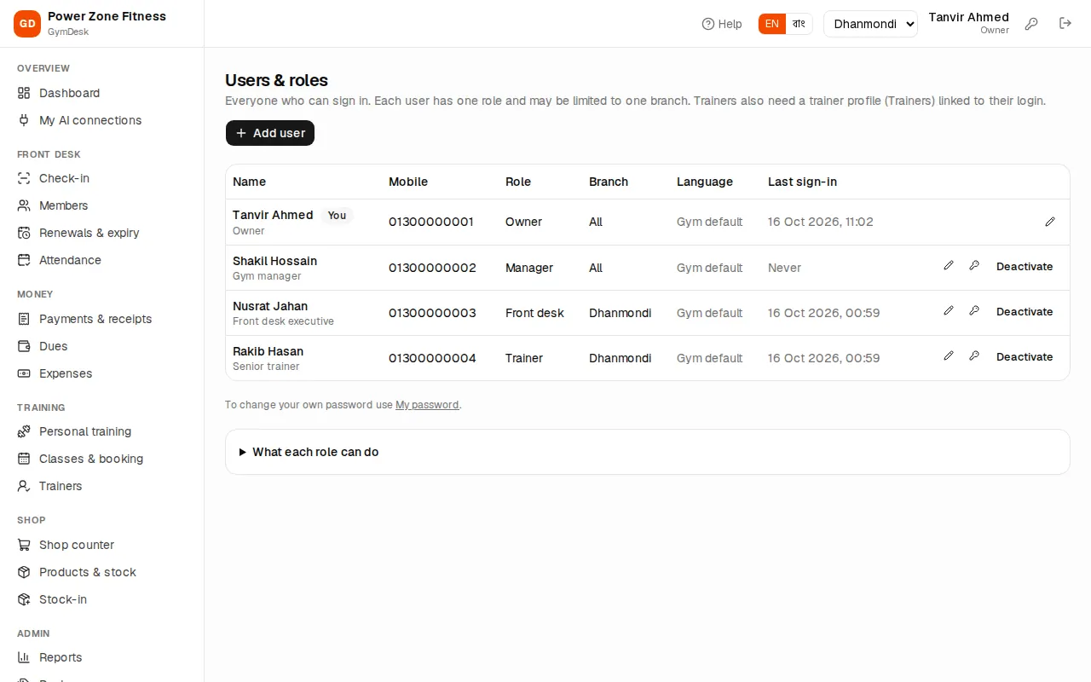Edit Rakib Hasan using the pencil icon

point(949,356)
